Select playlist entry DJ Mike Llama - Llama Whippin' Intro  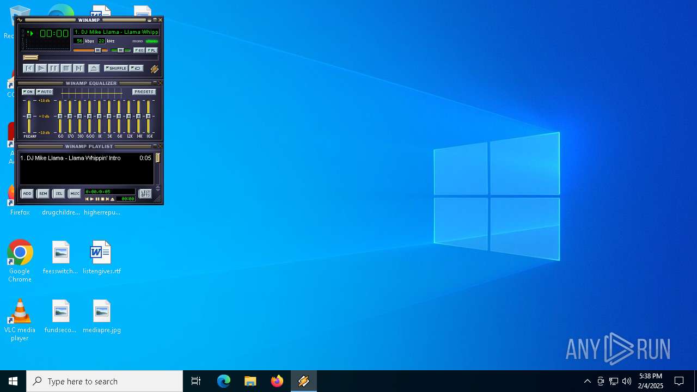tap(86, 158)
